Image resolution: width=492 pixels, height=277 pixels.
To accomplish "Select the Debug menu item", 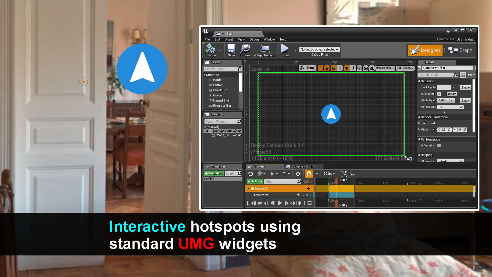I will [254, 39].
